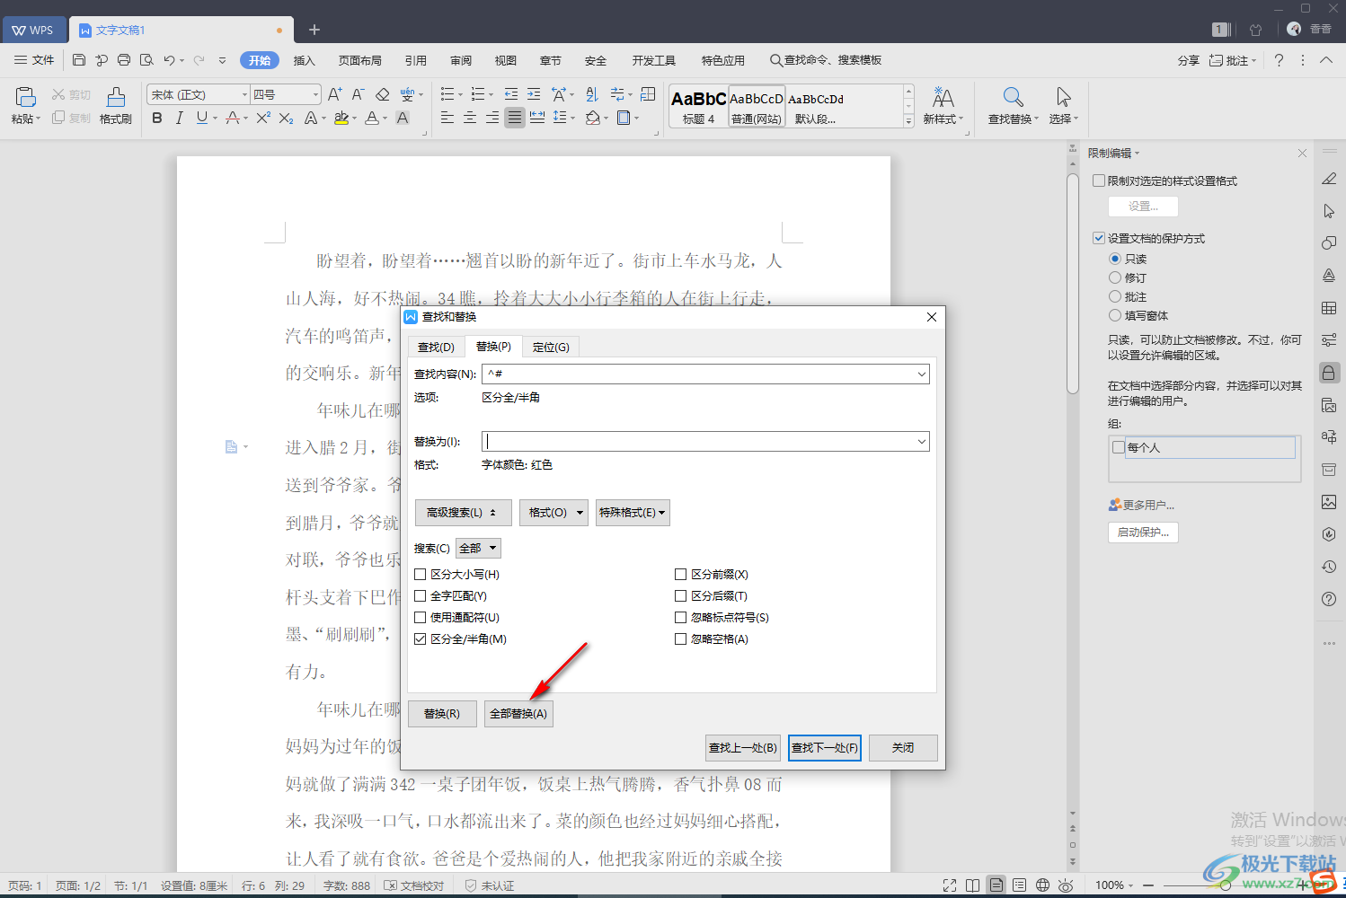Select the 批注 protection radio option
The image size is (1346, 898).
click(x=1115, y=296)
